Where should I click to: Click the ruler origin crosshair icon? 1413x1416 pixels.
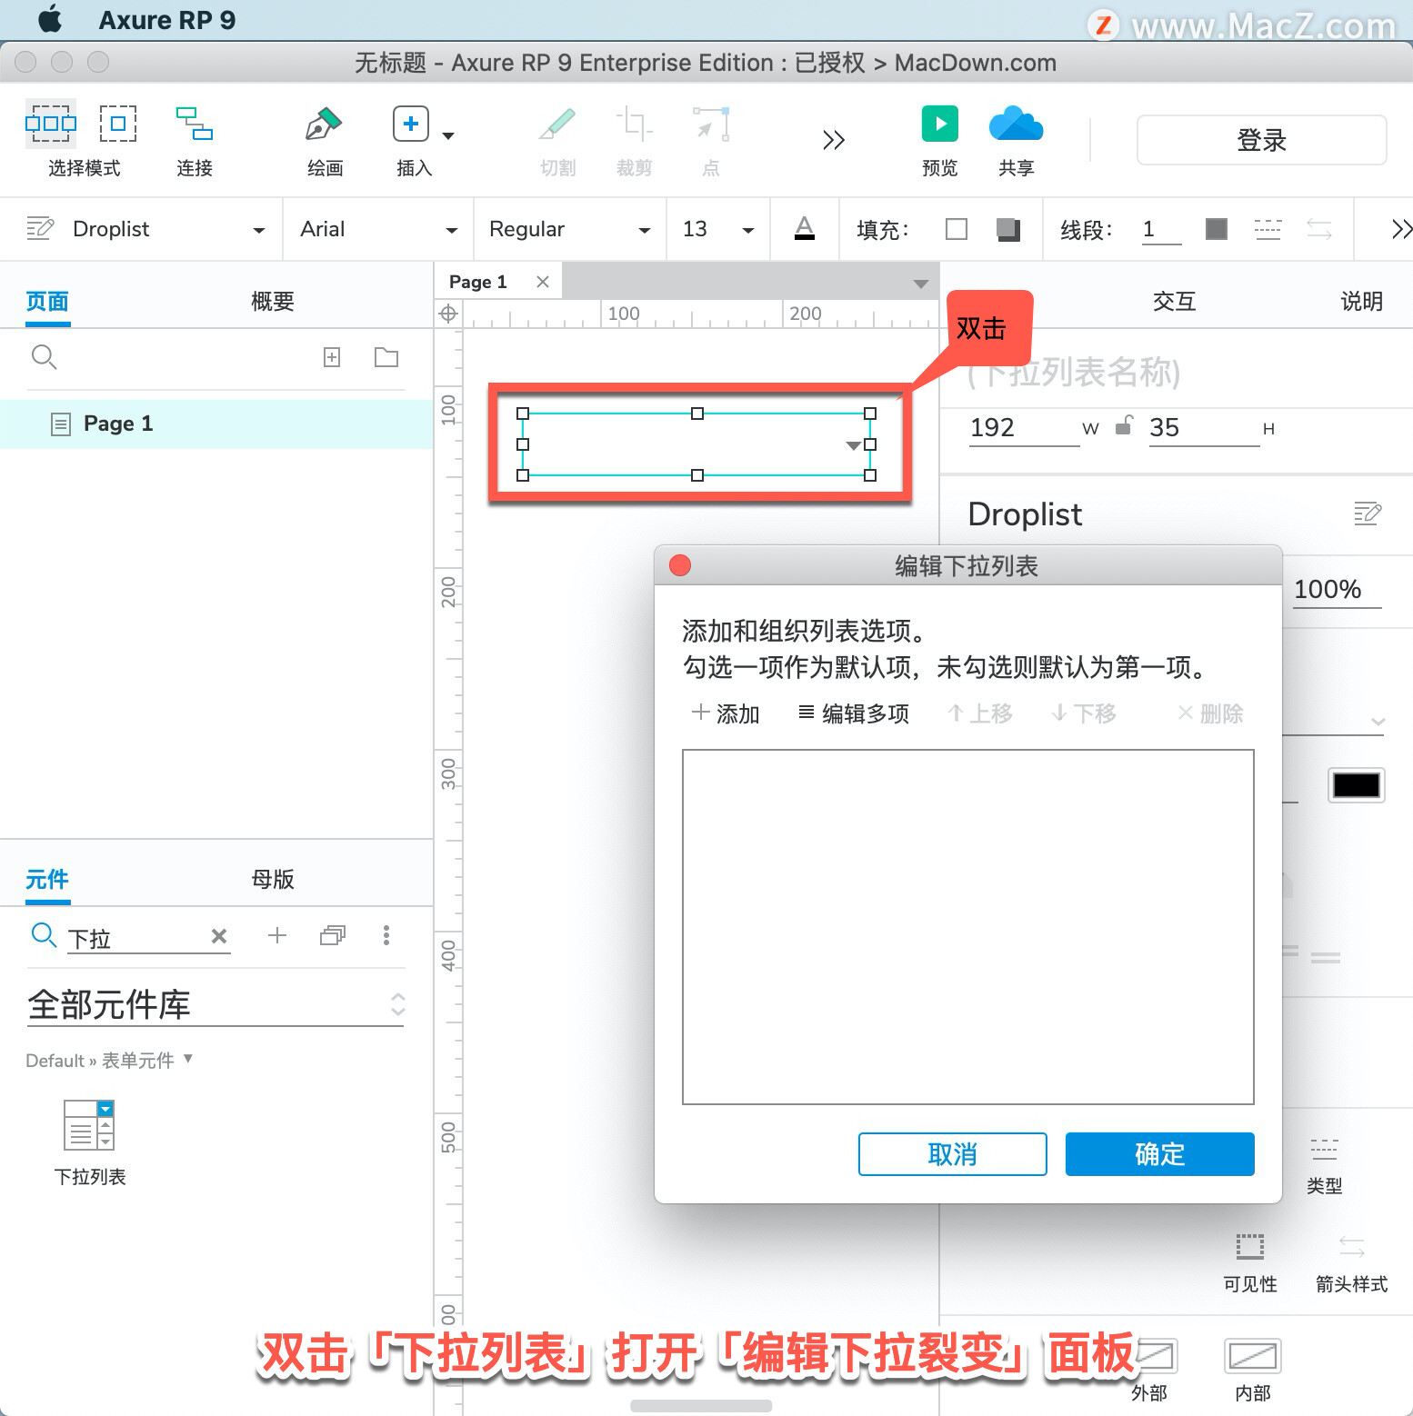point(448,314)
